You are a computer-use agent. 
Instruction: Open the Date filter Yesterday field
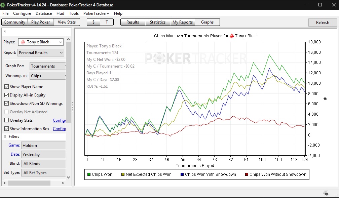pos(43,155)
